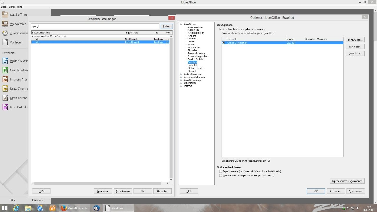This screenshot has width=377, height=212.
Task: Open the Hilfe menu in menu bar
Action: pos(19,7)
